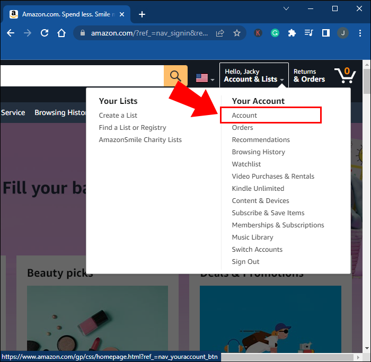Click the browser home icon
The width and height of the screenshot is (371, 362).
(x=61, y=33)
